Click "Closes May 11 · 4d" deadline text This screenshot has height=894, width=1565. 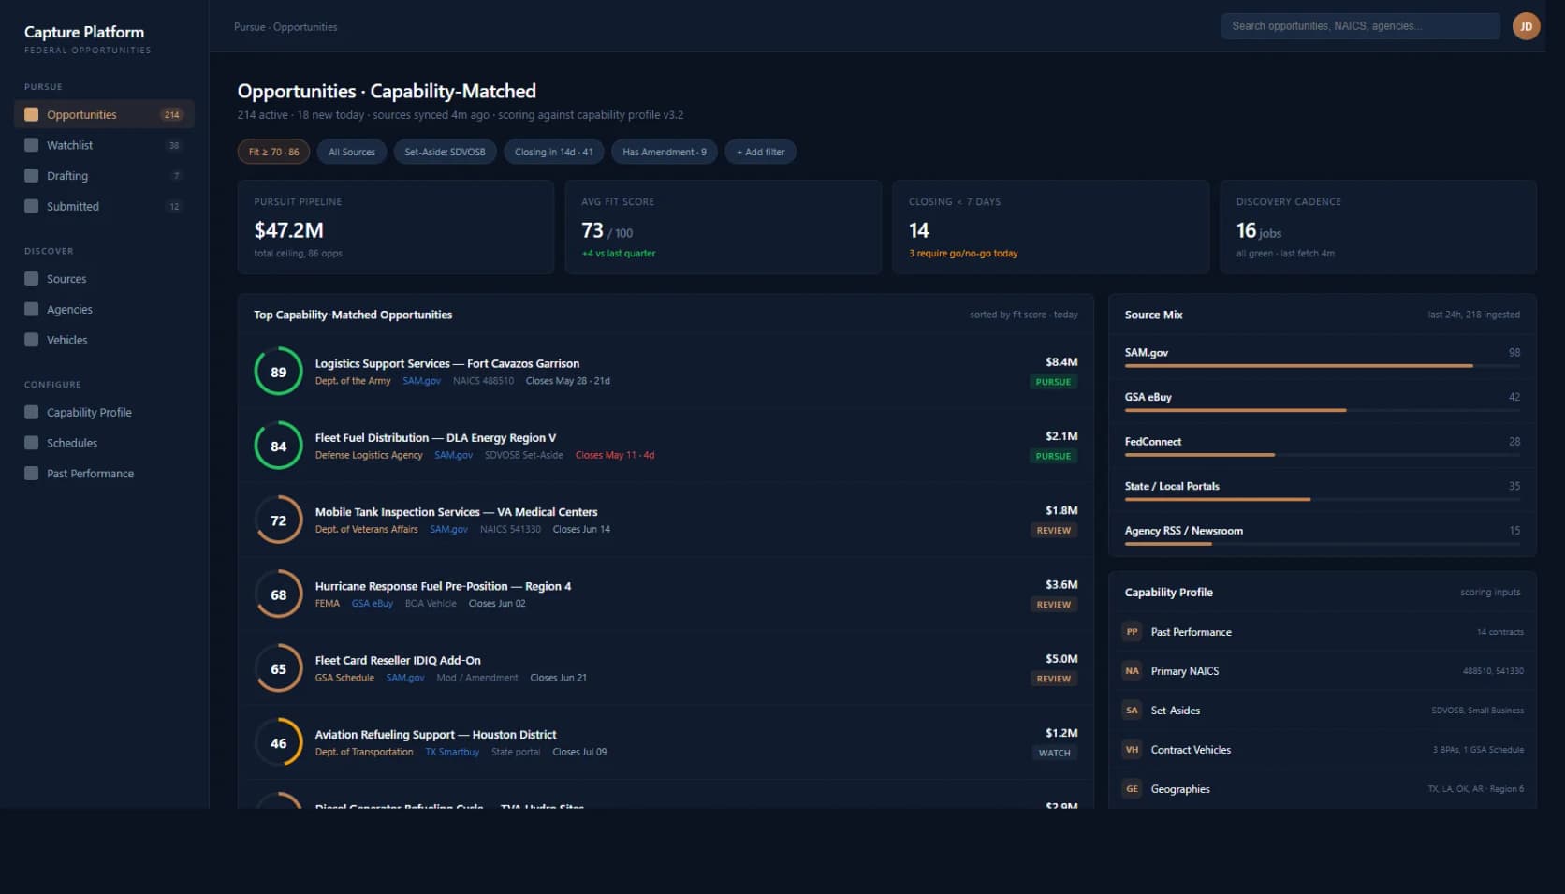[615, 455]
